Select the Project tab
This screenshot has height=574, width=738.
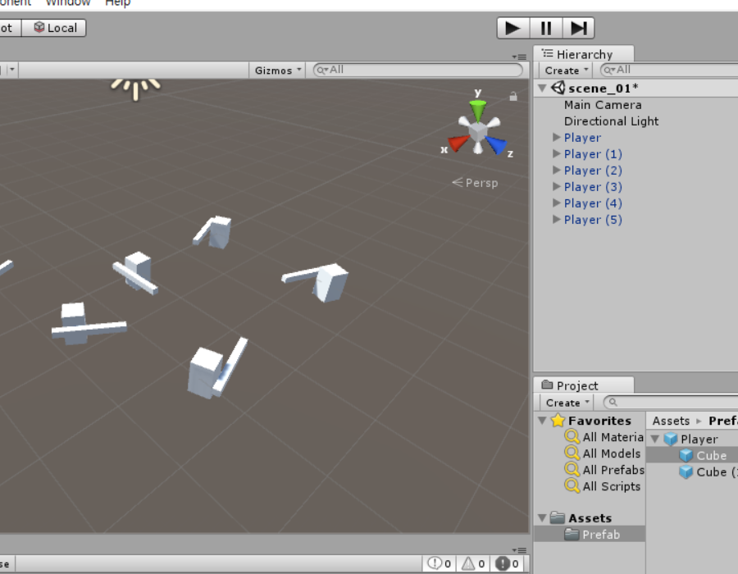tap(584, 385)
